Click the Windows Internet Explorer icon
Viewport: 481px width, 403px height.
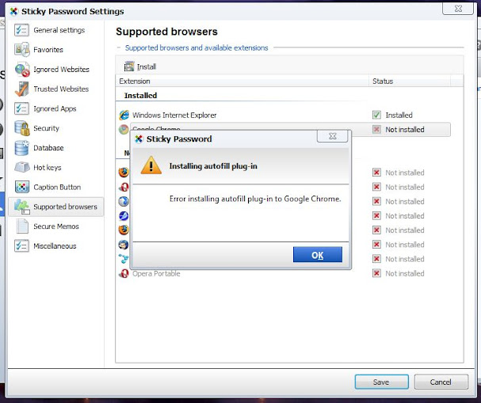pos(124,116)
